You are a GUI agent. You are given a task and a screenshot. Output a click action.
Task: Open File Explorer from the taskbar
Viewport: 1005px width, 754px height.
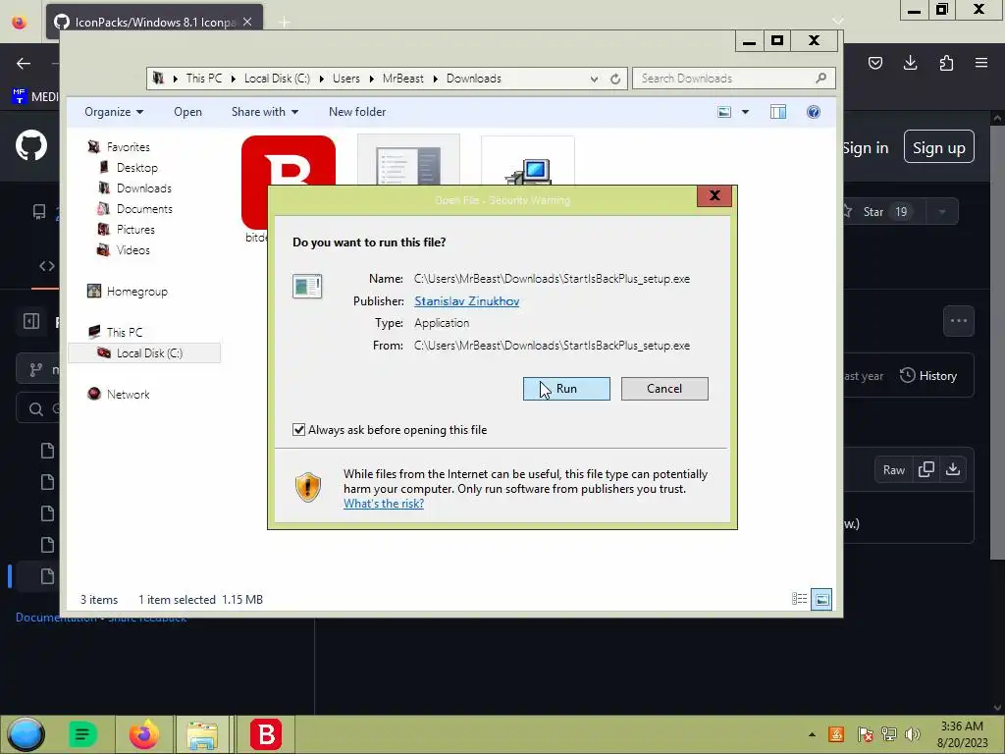(202, 734)
